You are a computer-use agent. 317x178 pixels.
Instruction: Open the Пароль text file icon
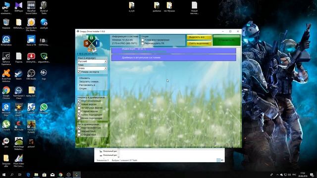pos(19,58)
